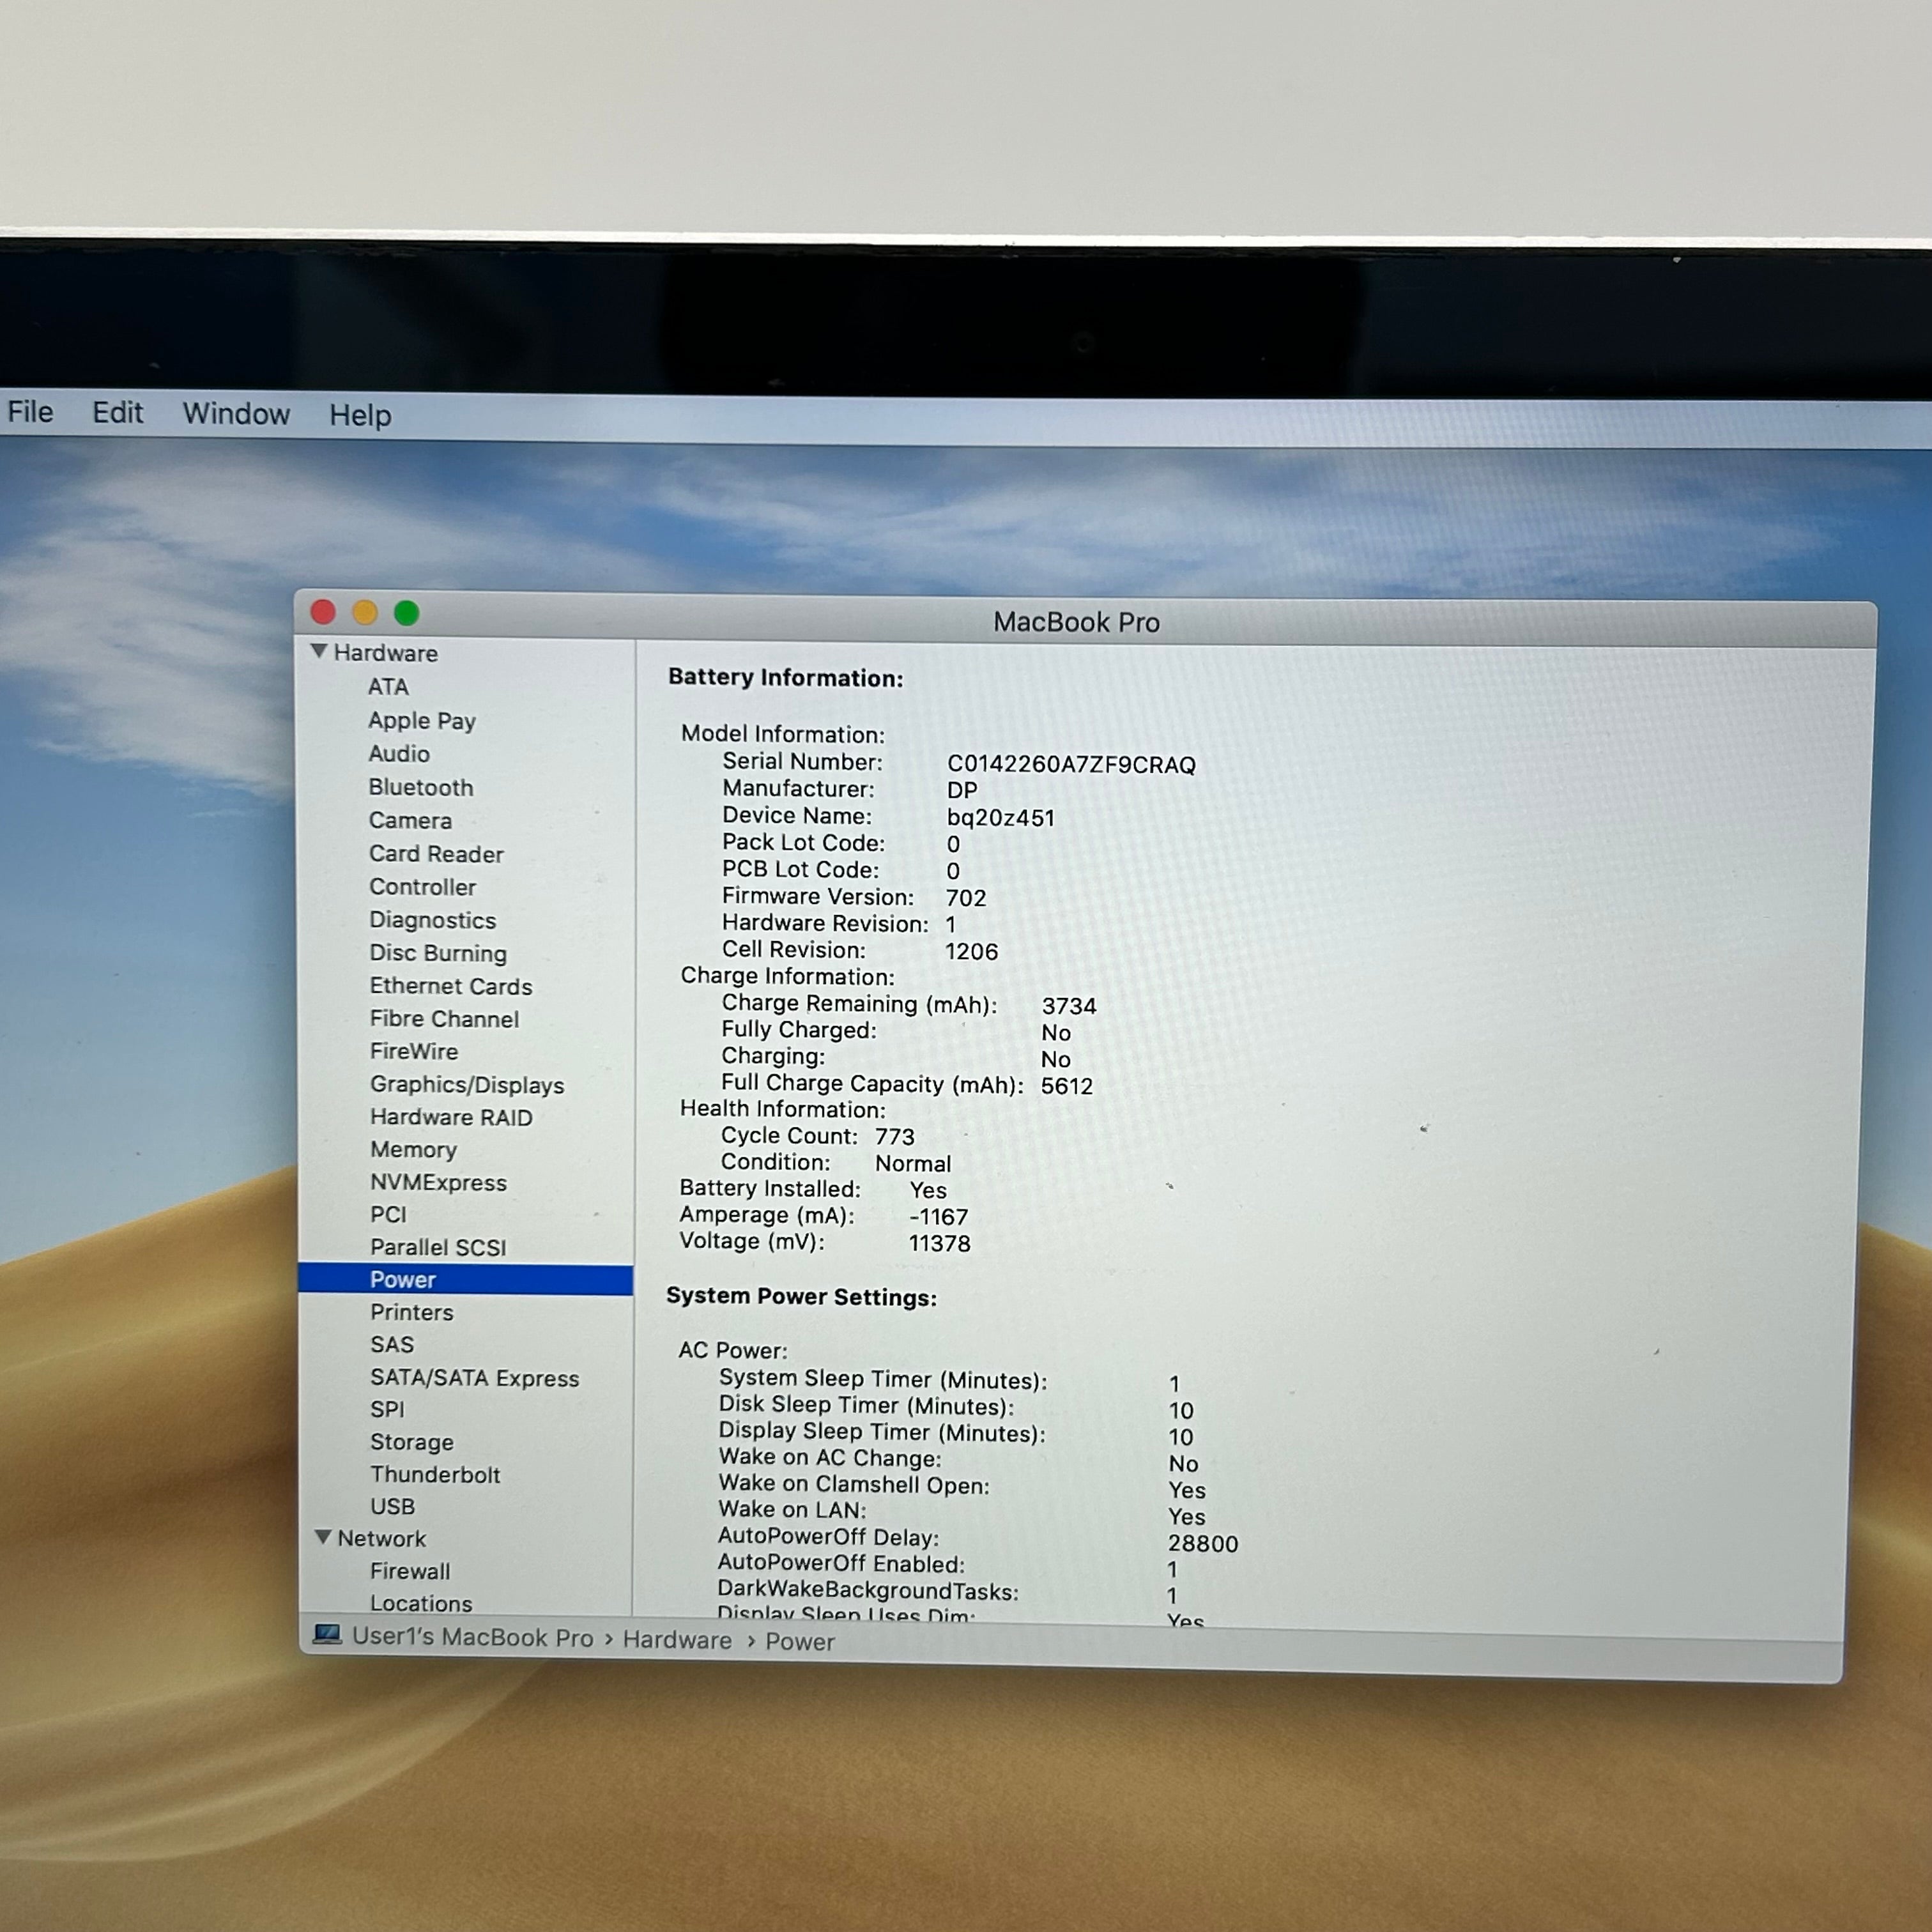Image resolution: width=1932 pixels, height=1932 pixels.
Task: Select Controller in the sidebar
Action: (423, 887)
